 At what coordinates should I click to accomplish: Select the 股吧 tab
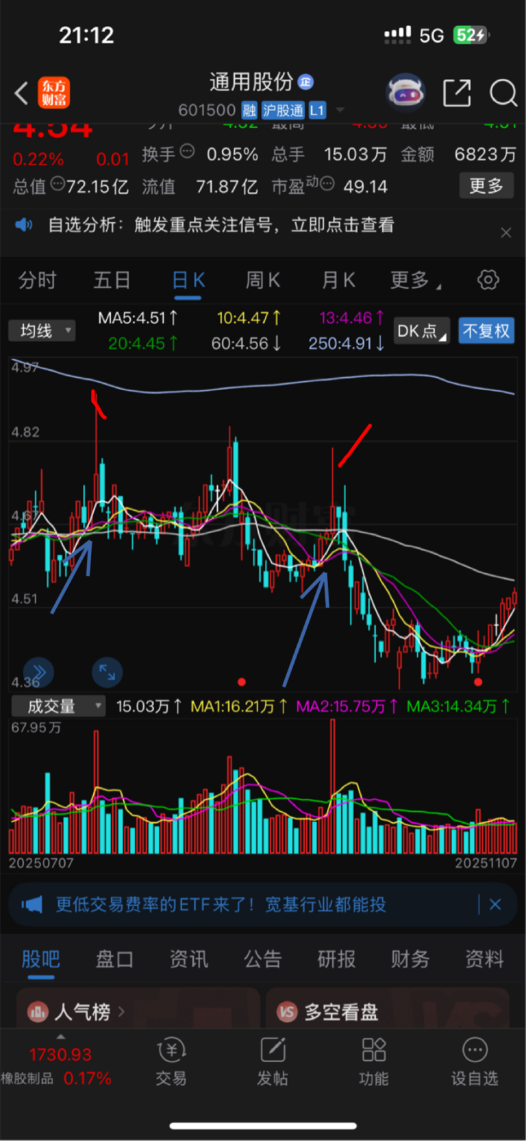click(x=41, y=959)
